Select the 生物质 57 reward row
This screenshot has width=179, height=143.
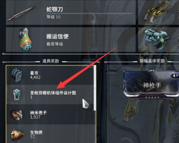point(50,134)
